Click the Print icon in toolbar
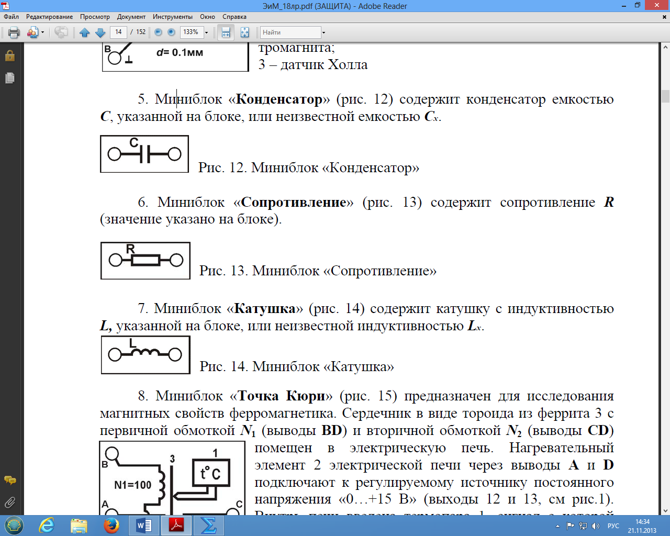 [14, 32]
